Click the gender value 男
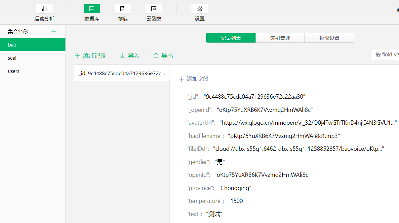 219,162
